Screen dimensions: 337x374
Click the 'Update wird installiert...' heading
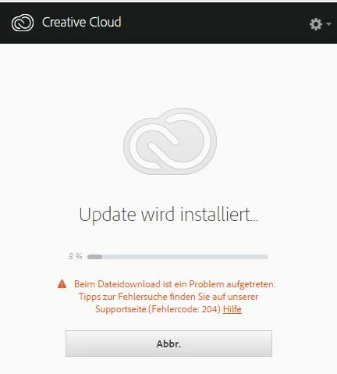click(x=168, y=215)
